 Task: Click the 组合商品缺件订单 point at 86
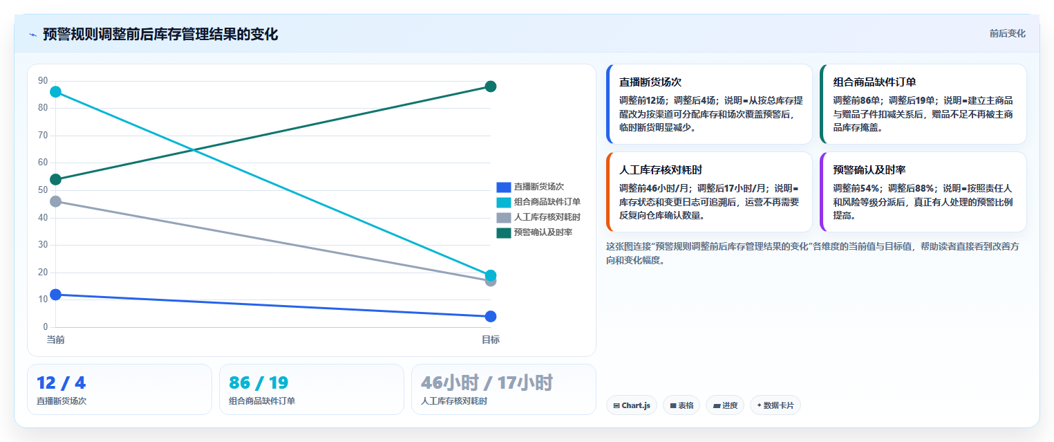pos(55,92)
